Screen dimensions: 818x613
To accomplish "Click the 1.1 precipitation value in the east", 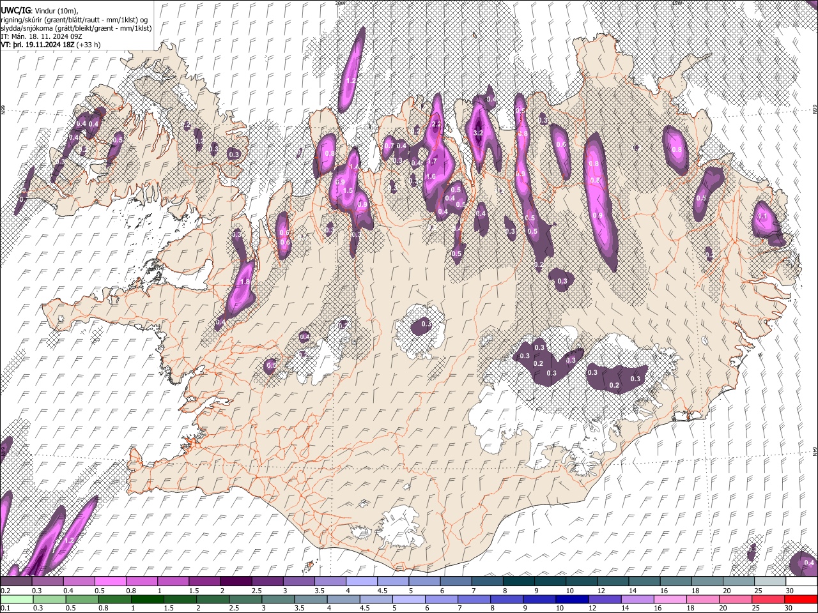I will click(762, 216).
